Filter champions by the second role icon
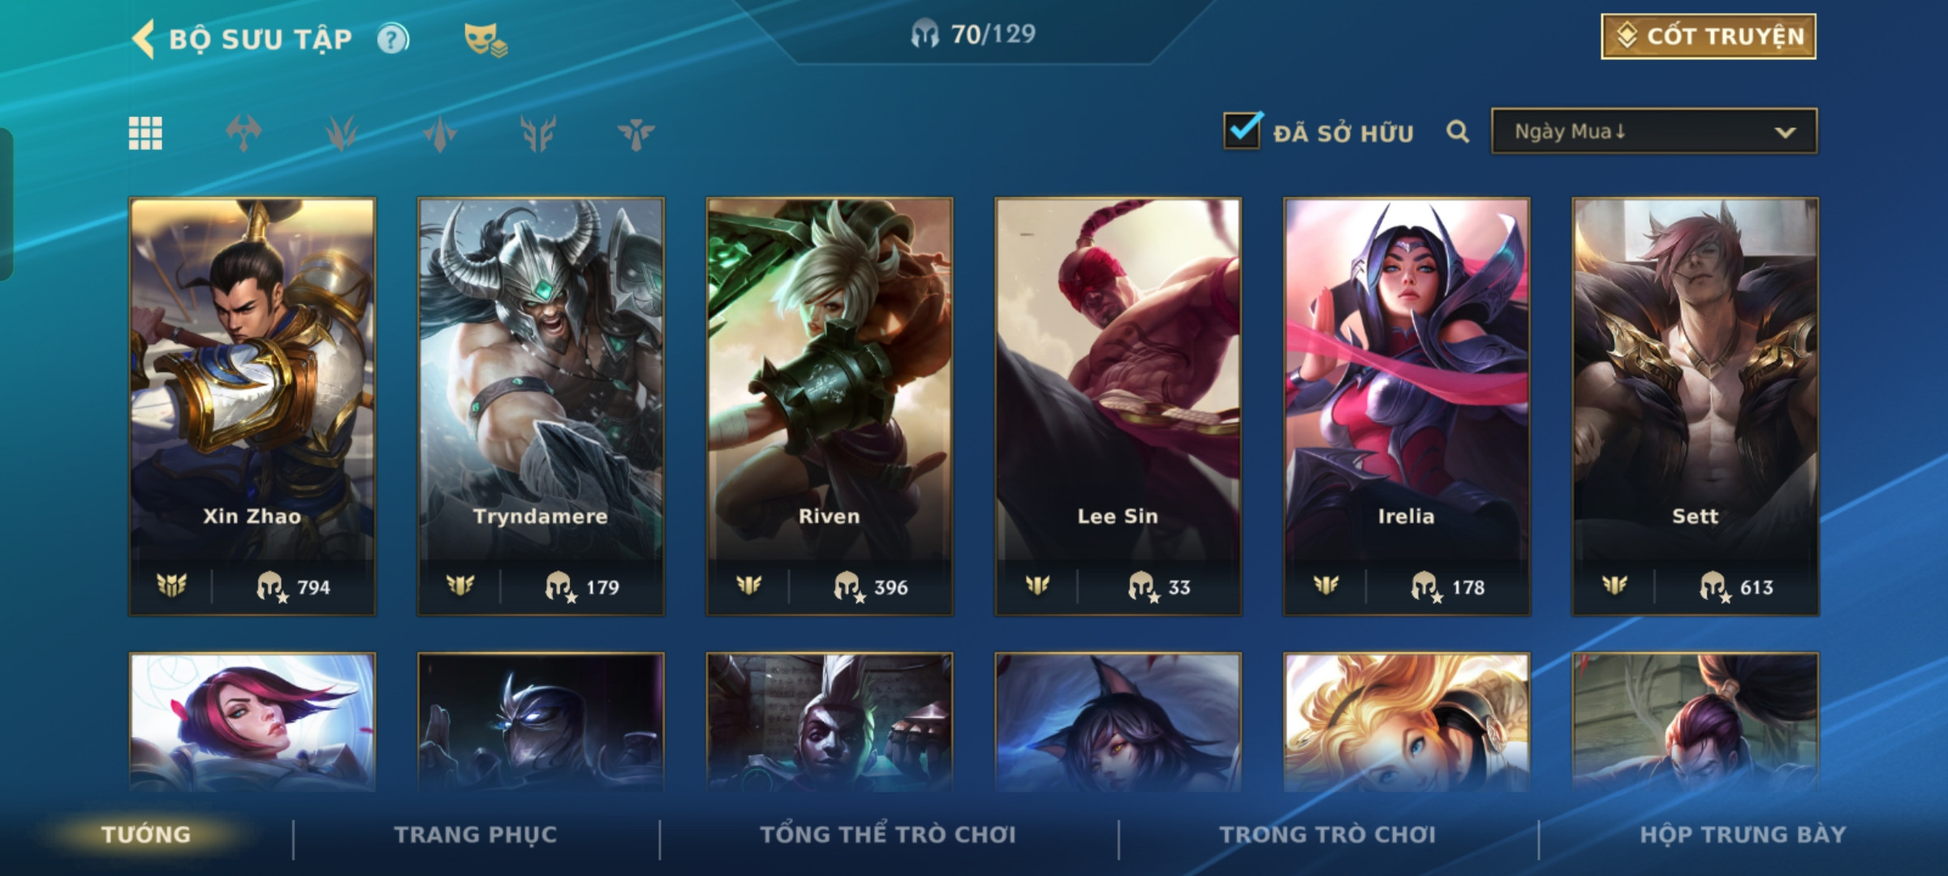 (x=342, y=133)
